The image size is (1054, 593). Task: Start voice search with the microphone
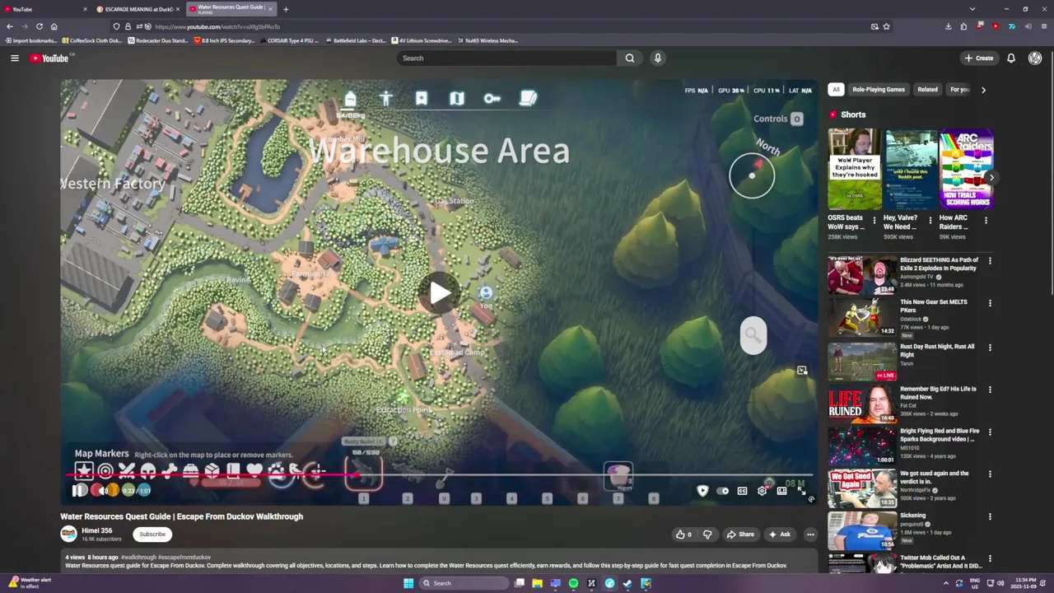pyautogui.click(x=657, y=58)
